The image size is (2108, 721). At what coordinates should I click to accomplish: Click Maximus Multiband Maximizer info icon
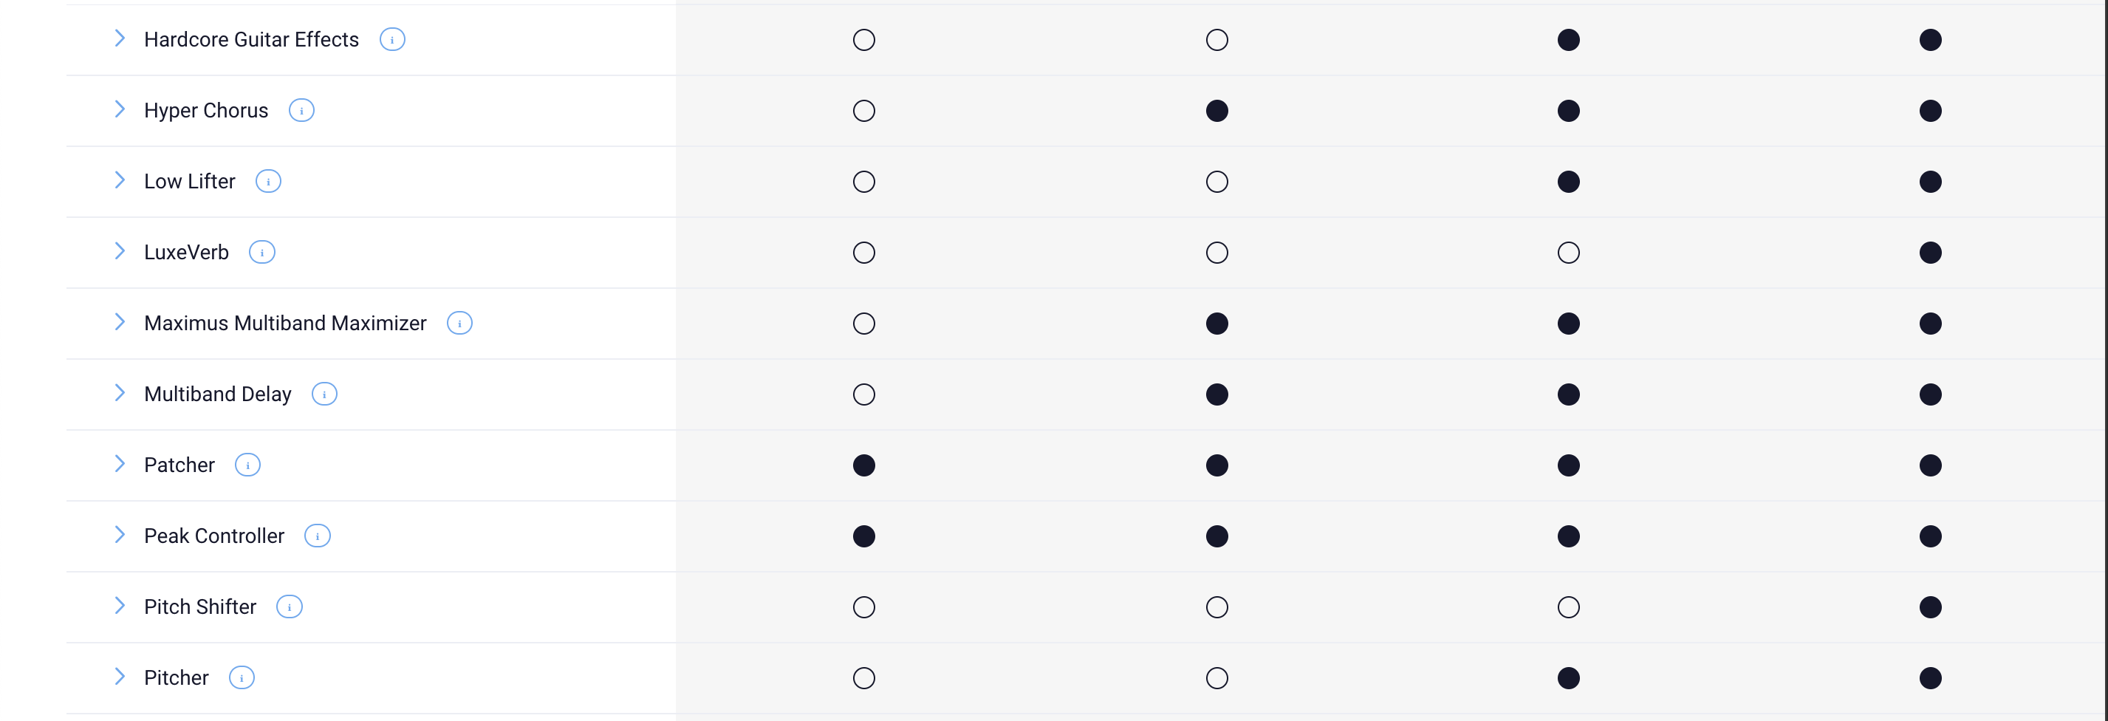tap(459, 324)
